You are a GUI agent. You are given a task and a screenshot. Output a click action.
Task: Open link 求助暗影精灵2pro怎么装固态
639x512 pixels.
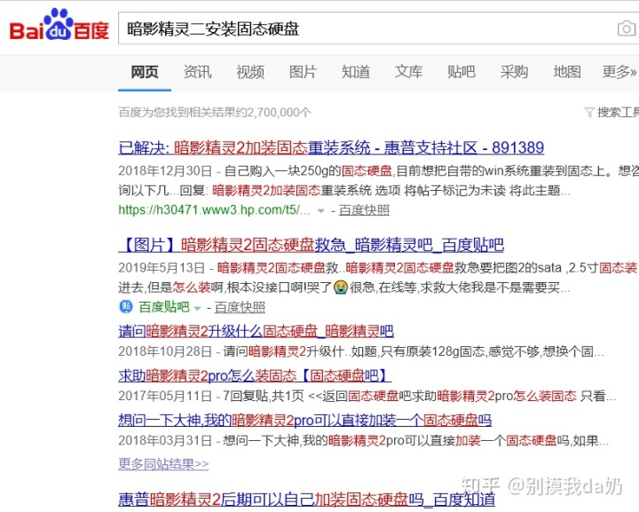[x=255, y=375]
